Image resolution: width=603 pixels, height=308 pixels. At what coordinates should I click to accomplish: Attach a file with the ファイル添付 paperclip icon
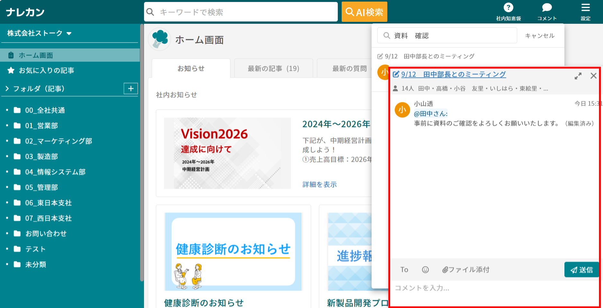[x=466, y=269]
